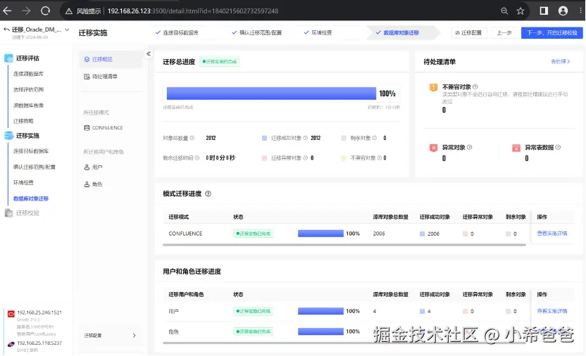
Task: Click the 模式迁移进度 table horizontal scrollbar
Action: tap(344, 245)
